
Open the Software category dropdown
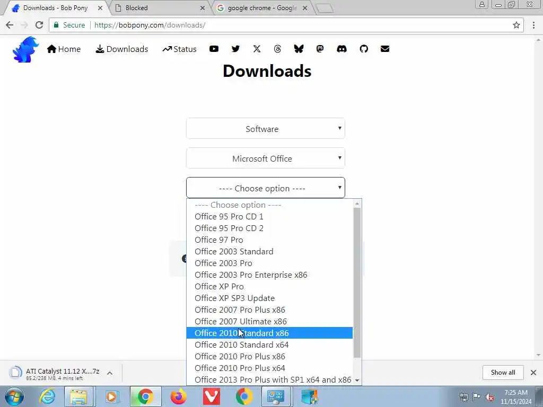266,128
